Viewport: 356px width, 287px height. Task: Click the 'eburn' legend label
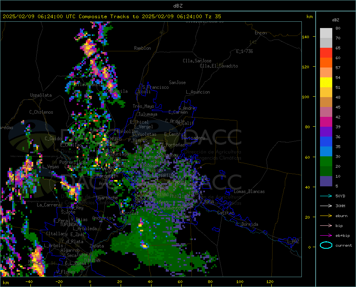(x=341, y=216)
